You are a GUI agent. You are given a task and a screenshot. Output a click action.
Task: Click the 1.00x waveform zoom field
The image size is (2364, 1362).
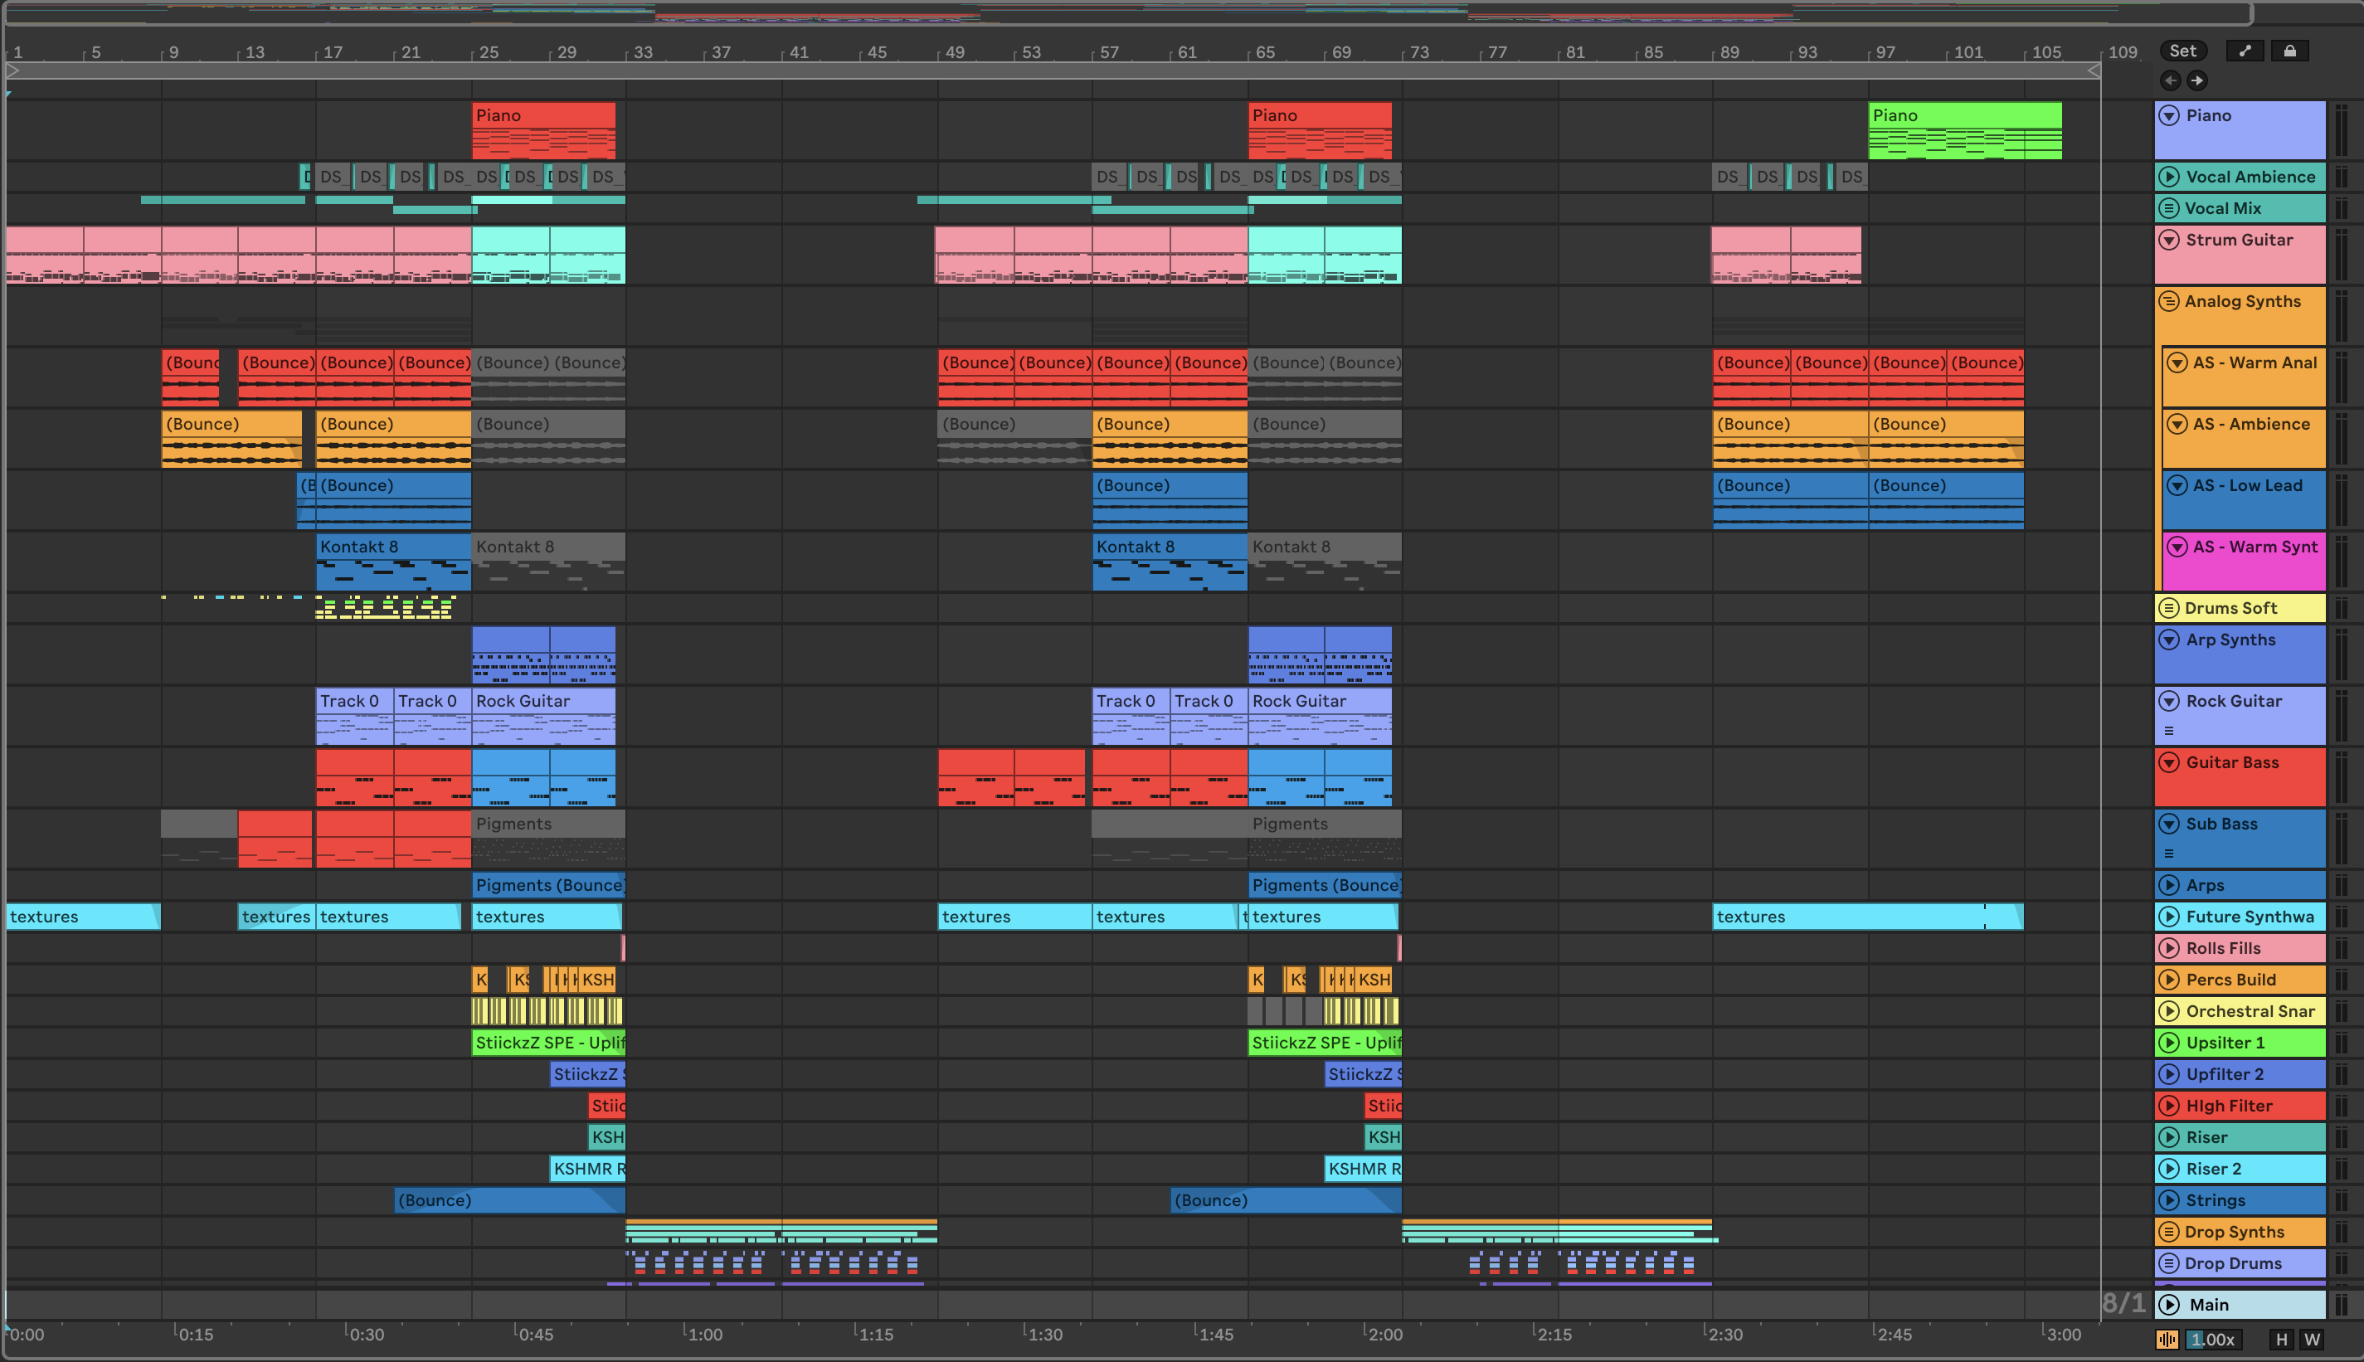point(2213,1340)
